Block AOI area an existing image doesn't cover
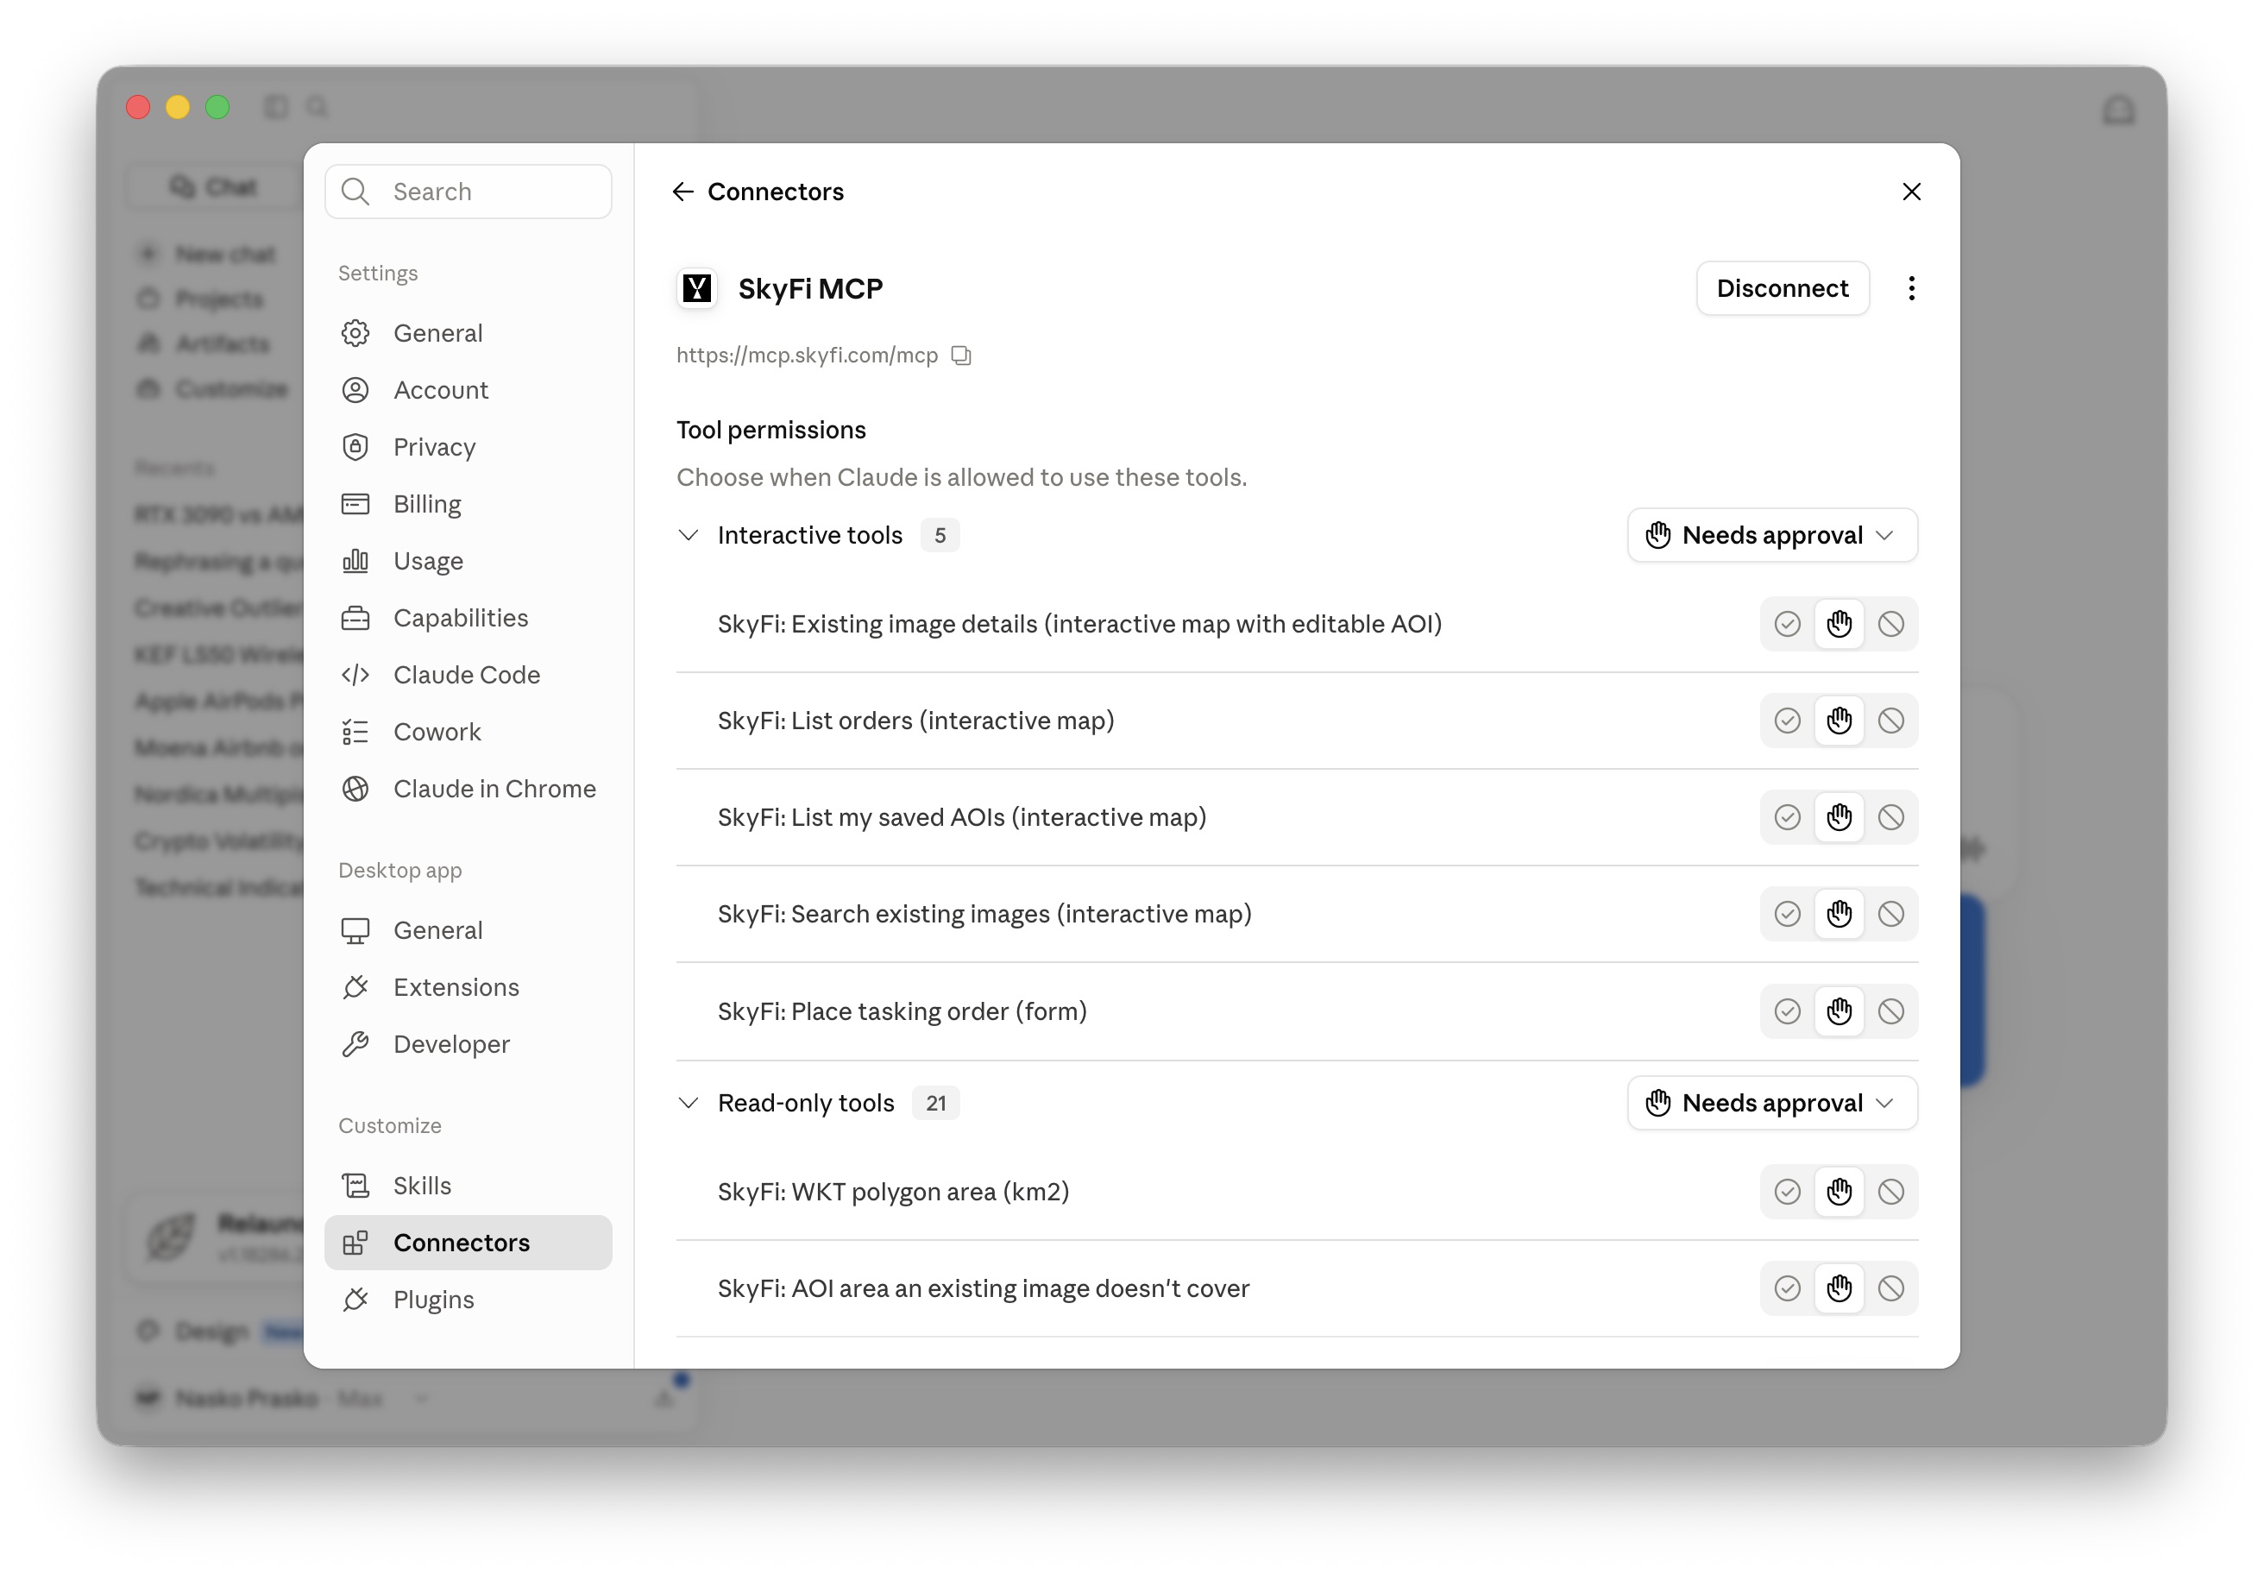 [1890, 1288]
